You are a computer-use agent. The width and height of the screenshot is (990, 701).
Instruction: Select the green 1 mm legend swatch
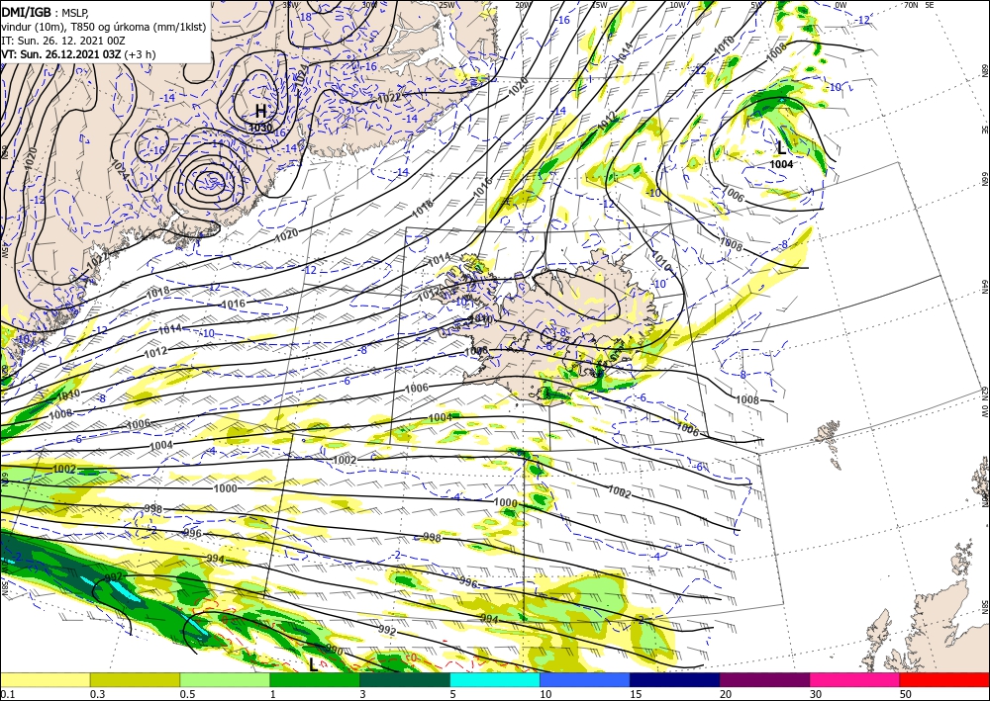coord(315,679)
